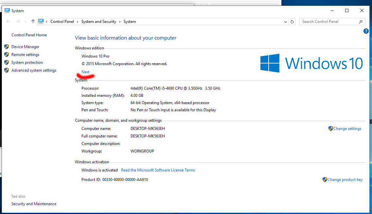Click the search magnifier icon
This screenshot has width=372, height=214.
(361, 22)
